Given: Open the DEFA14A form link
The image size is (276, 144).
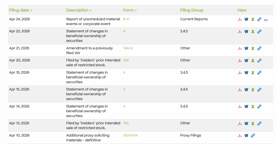Looking at the screenshot, I should click(130, 135).
